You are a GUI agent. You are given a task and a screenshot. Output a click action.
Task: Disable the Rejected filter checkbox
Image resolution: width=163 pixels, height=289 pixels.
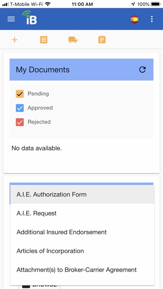[20, 122]
